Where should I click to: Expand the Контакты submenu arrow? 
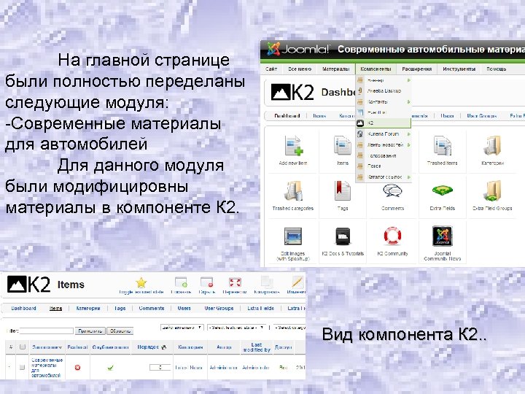409,102
